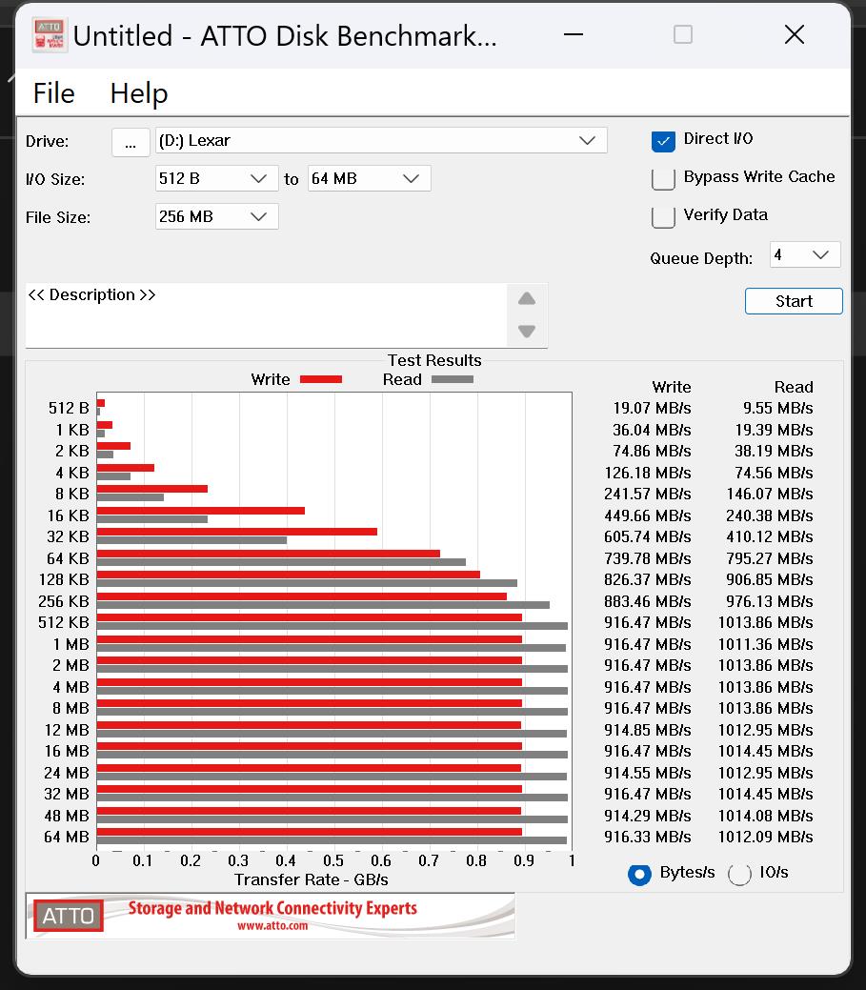Open the www.atto.com link
This screenshot has height=990, width=866.
pos(272,925)
